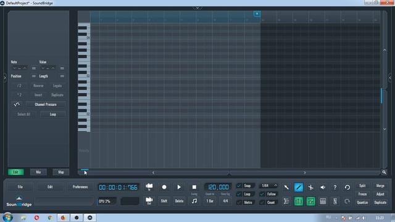Click the blue vertical scrollbar thumb
395x222 pixels.
pos(381,96)
